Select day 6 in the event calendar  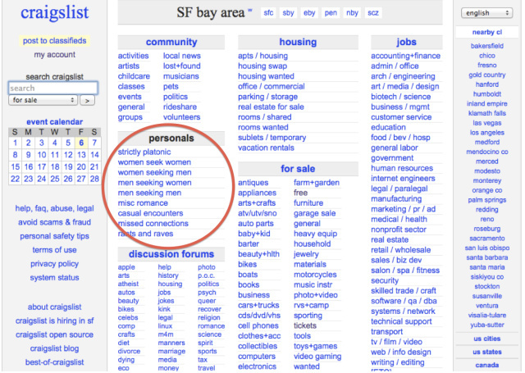80,142
